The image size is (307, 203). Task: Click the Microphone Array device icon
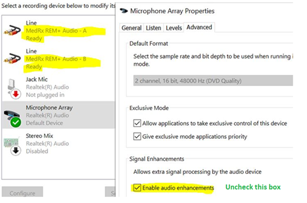click(x=13, y=117)
